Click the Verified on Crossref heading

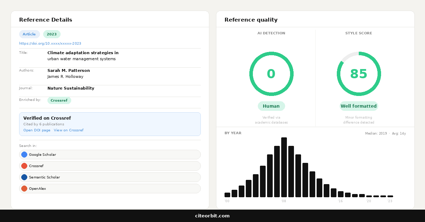[47, 118]
